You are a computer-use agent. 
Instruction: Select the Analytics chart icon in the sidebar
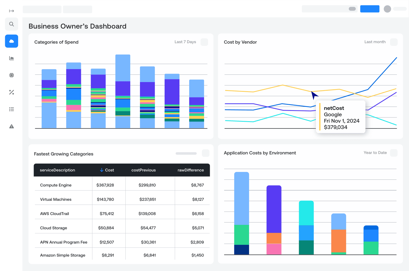click(x=11, y=58)
